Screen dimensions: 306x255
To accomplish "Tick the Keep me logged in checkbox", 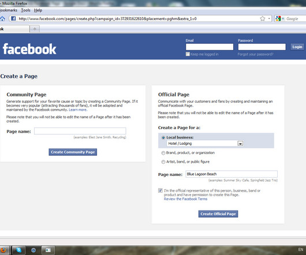I will [188, 54].
